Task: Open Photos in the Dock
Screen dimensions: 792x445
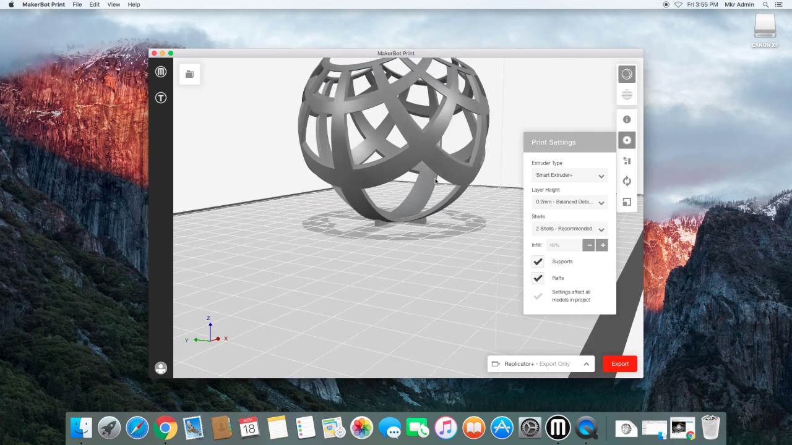Action: tap(361, 428)
